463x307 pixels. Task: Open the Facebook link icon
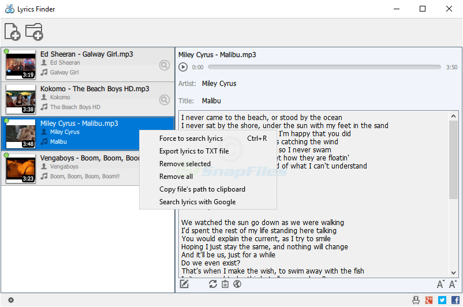tap(454, 300)
